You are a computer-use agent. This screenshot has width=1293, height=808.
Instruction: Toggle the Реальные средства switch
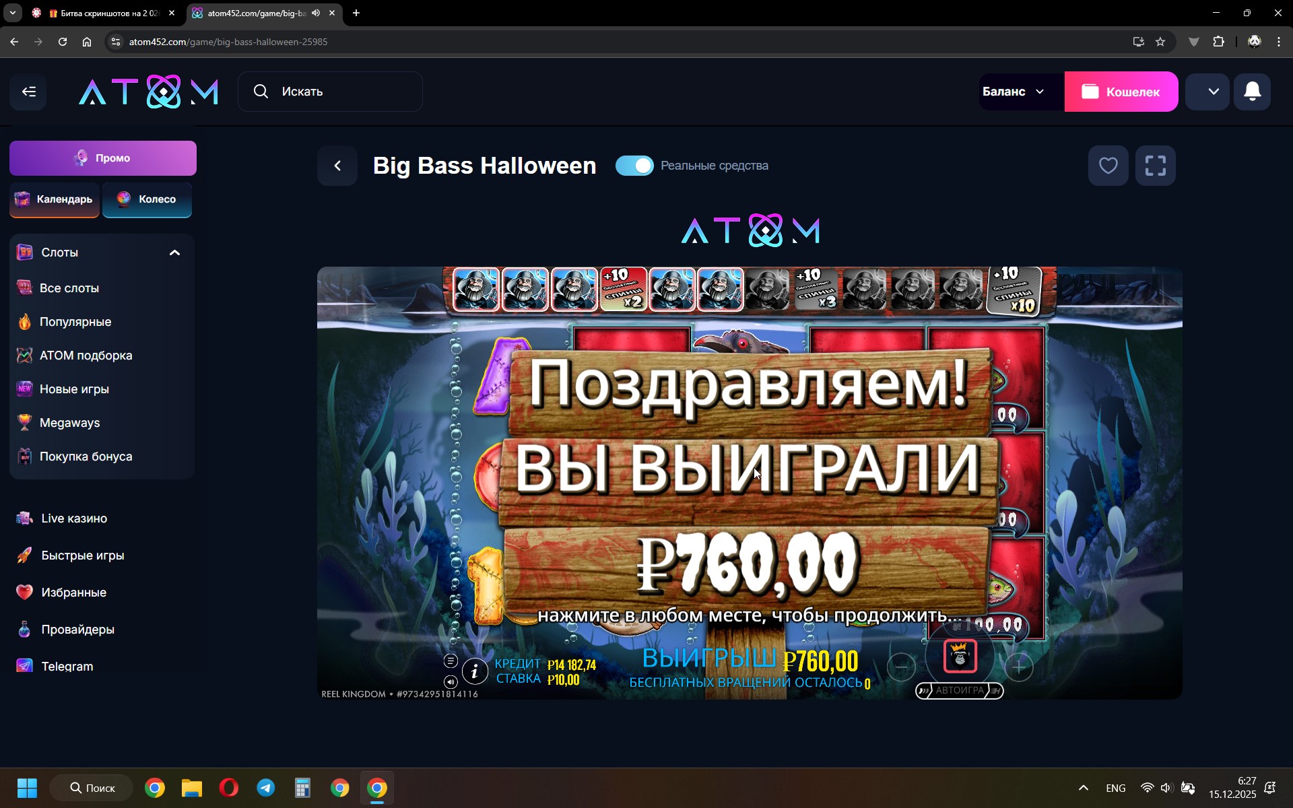point(634,166)
